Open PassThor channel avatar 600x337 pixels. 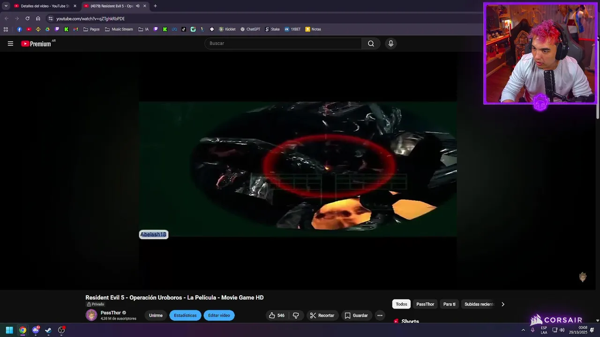(x=91, y=315)
